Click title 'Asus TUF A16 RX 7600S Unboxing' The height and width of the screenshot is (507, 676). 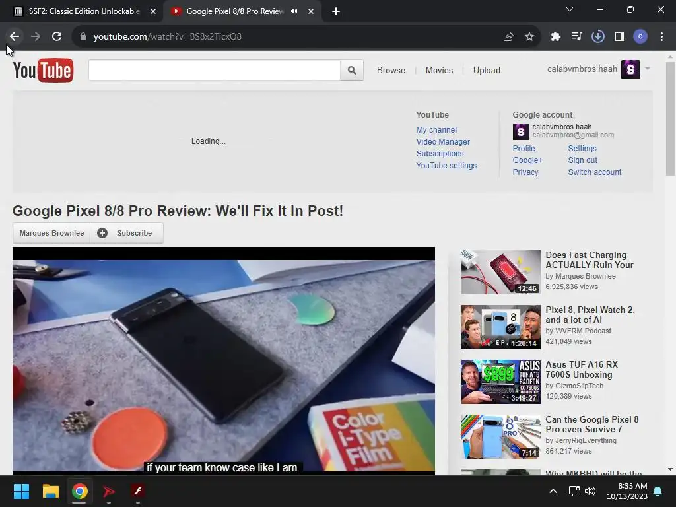[x=582, y=370]
